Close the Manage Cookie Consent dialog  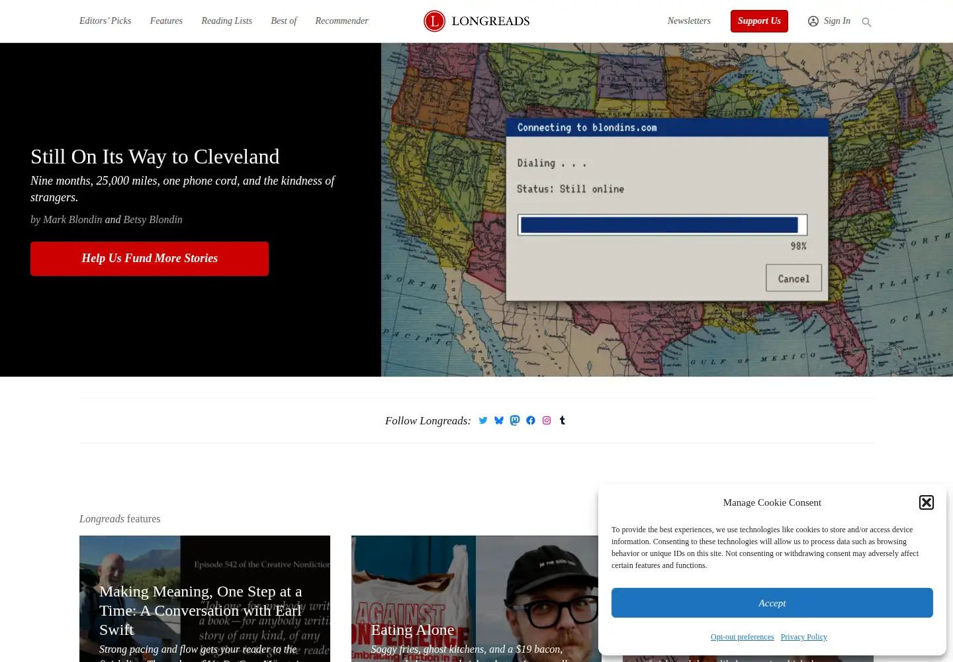tap(927, 502)
